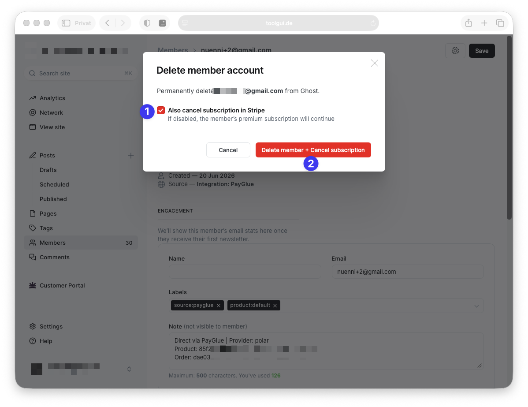This screenshot has height=407, width=528.
Task: Click into the Note text area
Action: (326, 351)
